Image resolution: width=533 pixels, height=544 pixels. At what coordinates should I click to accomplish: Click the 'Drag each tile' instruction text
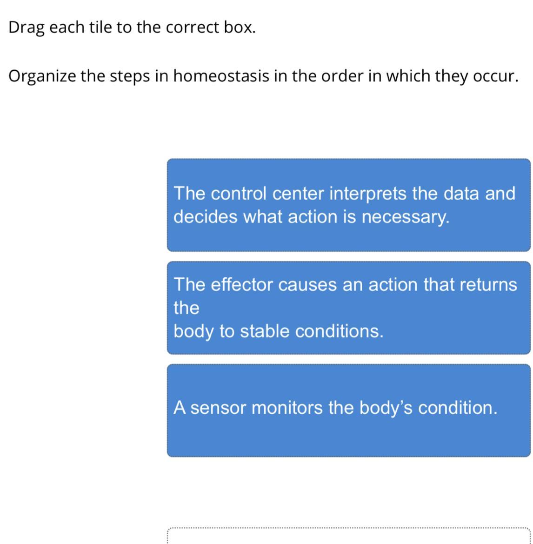click(x=132, y=27)
